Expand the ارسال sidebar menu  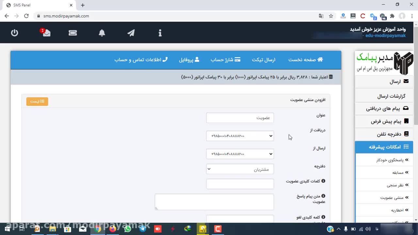(384, 81)
